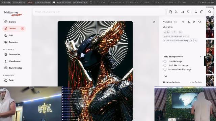Pin the image with pin icon

pyautogui.click(x=194, y=22)
